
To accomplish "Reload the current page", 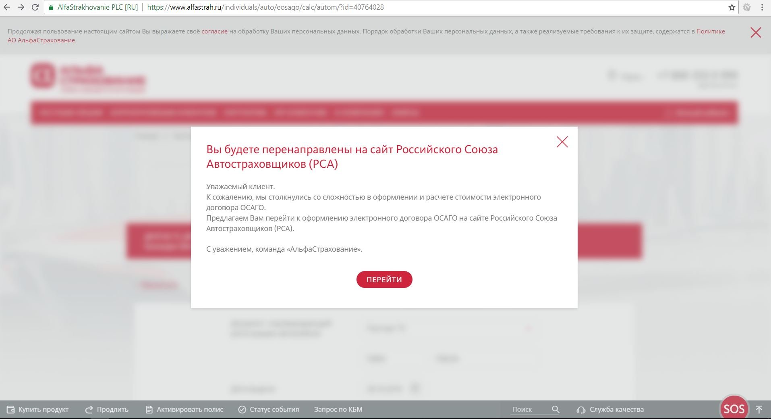I will 35,7.
